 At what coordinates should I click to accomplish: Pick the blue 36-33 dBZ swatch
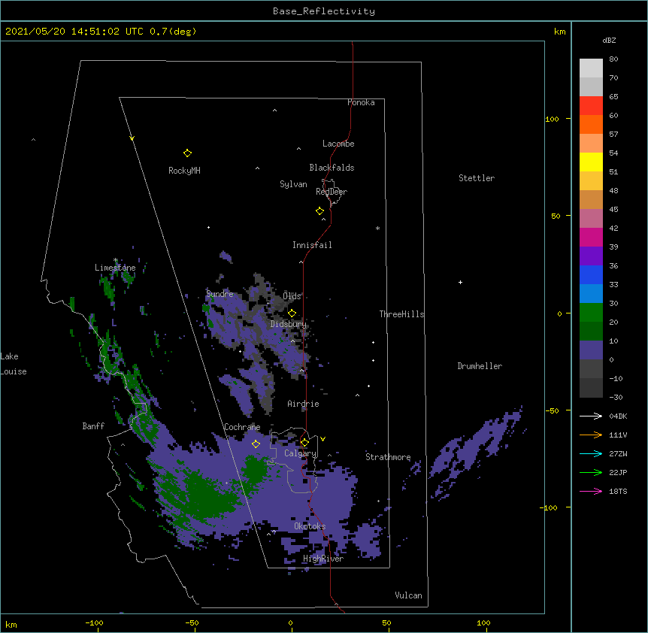[x=591, y=275]
